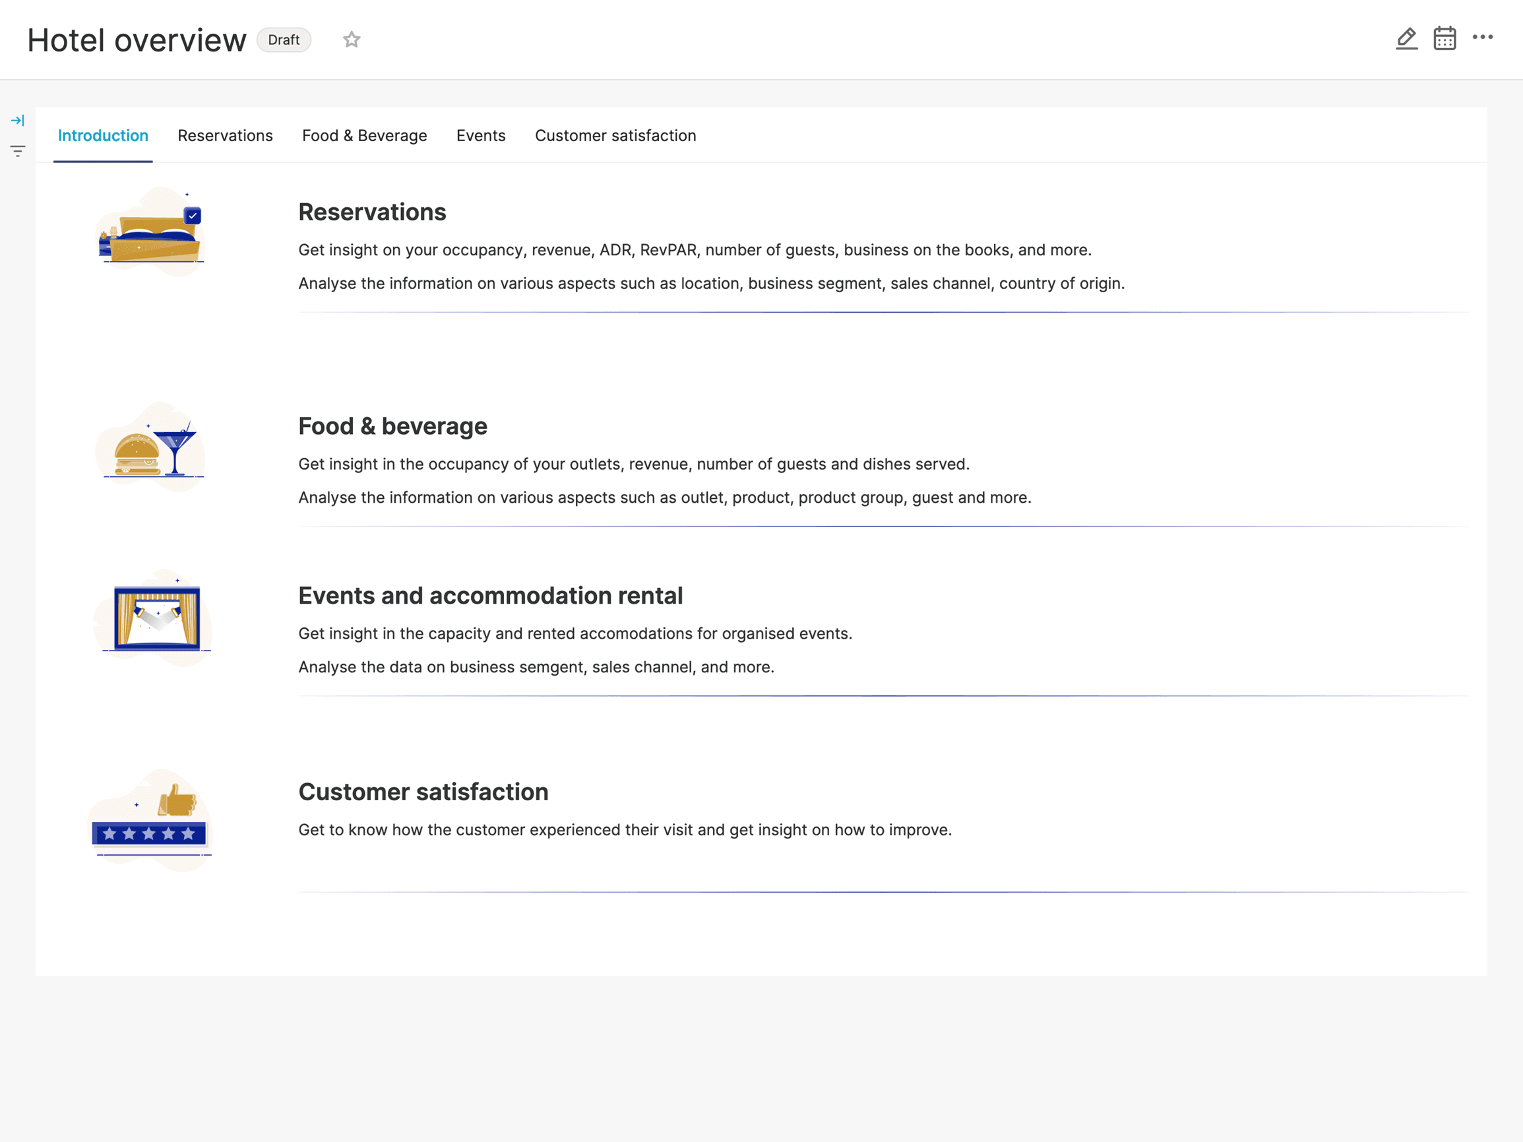The width and height of the screenshot is (1523, 1142).
Task: Open the filter panel icon
Action: [x=18, y=151]
